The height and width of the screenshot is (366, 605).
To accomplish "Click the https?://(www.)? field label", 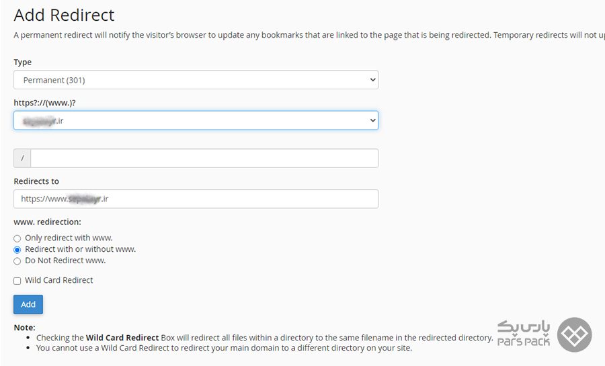I will point(45,103).
